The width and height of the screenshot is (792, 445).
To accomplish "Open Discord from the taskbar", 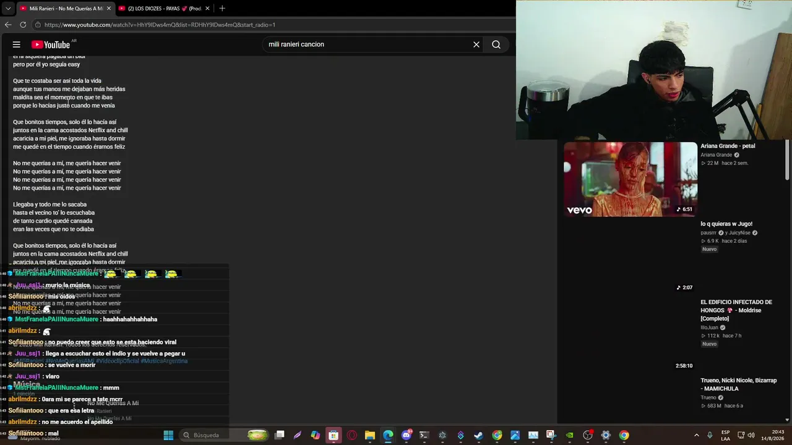I will (x=407, y=435).
